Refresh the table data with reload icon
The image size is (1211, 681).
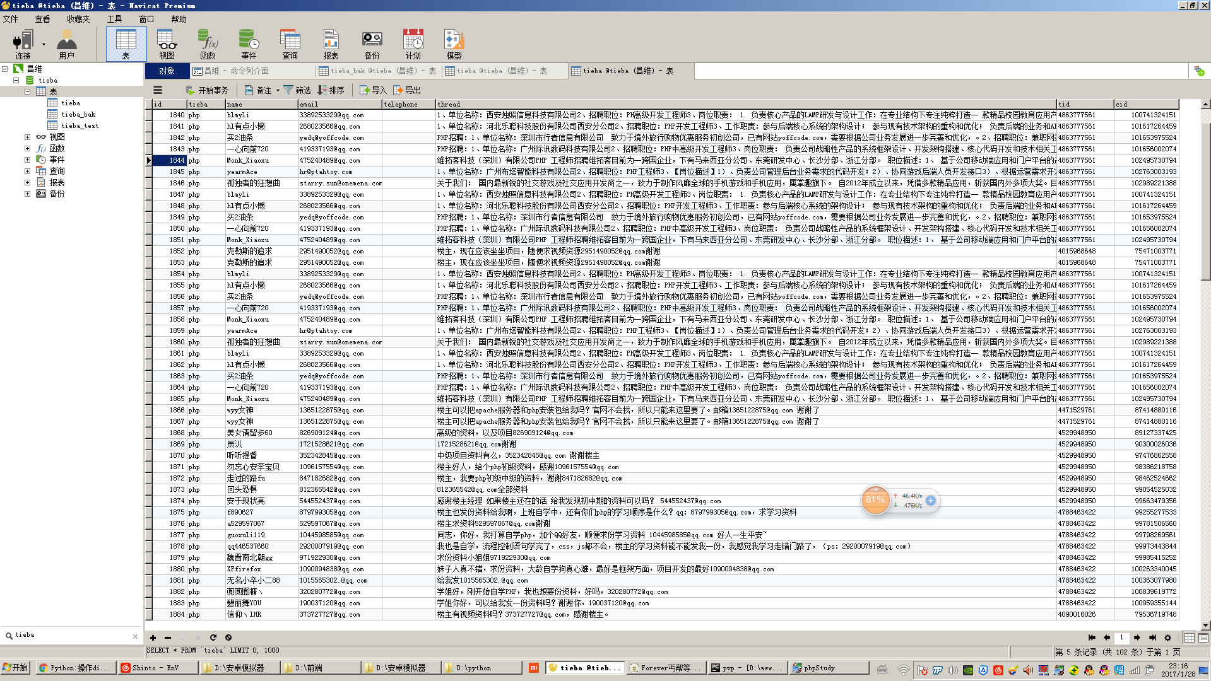click(x=213, y=637)
